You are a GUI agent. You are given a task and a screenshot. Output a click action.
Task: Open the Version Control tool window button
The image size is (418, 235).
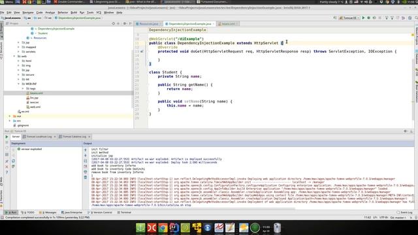click(100, 212)
